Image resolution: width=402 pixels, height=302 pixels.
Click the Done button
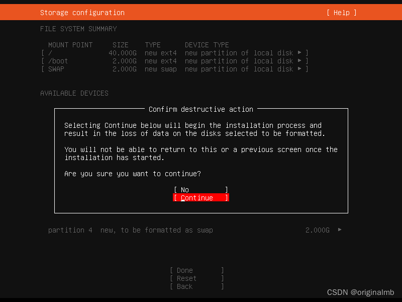[x=196, y=270]
